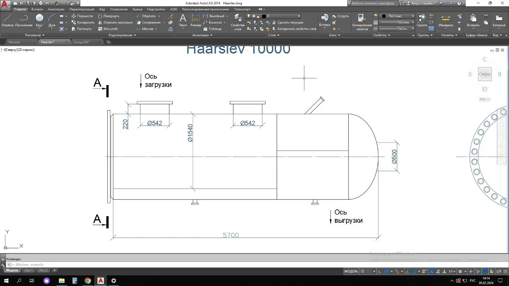The width and height of the screenshot is (509, 286).
Task: Toggle object snap tracking in status bar
Action: pyautogui.click(x=408, y=271)
